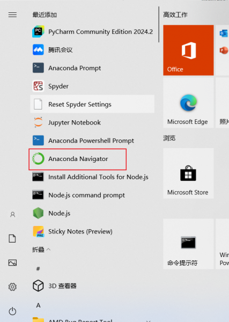The width and height of the screenshot is (229, 322).
Task: Select the Anaconda Navigator label
Action: (78, 159)
